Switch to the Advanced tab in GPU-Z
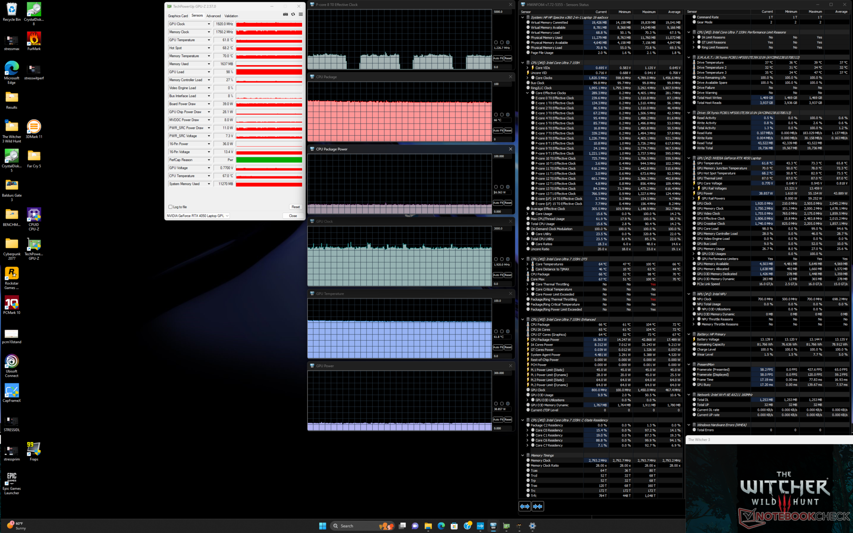Image resolution: width=853 pixels, height=533 pixels. point(213,16)
